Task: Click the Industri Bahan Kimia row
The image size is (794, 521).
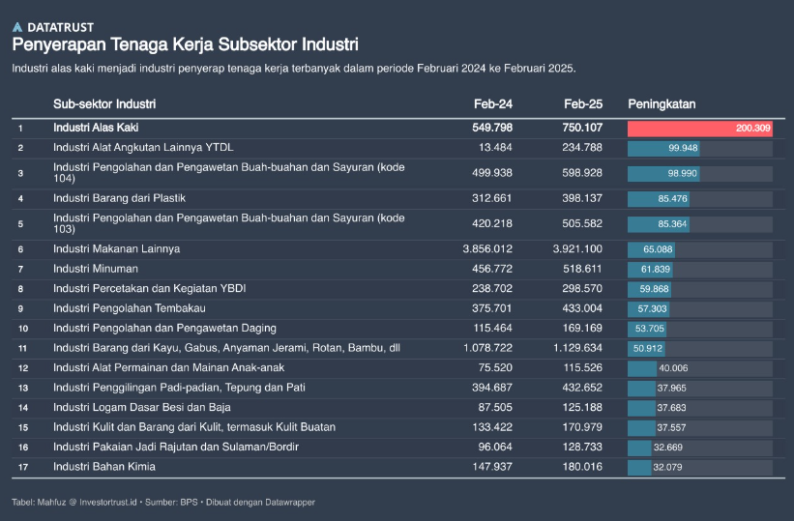Action: (104, 467)
